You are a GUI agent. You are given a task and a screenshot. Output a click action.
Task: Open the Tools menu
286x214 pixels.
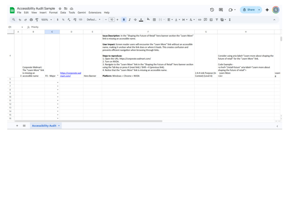[x=72, y=13]
